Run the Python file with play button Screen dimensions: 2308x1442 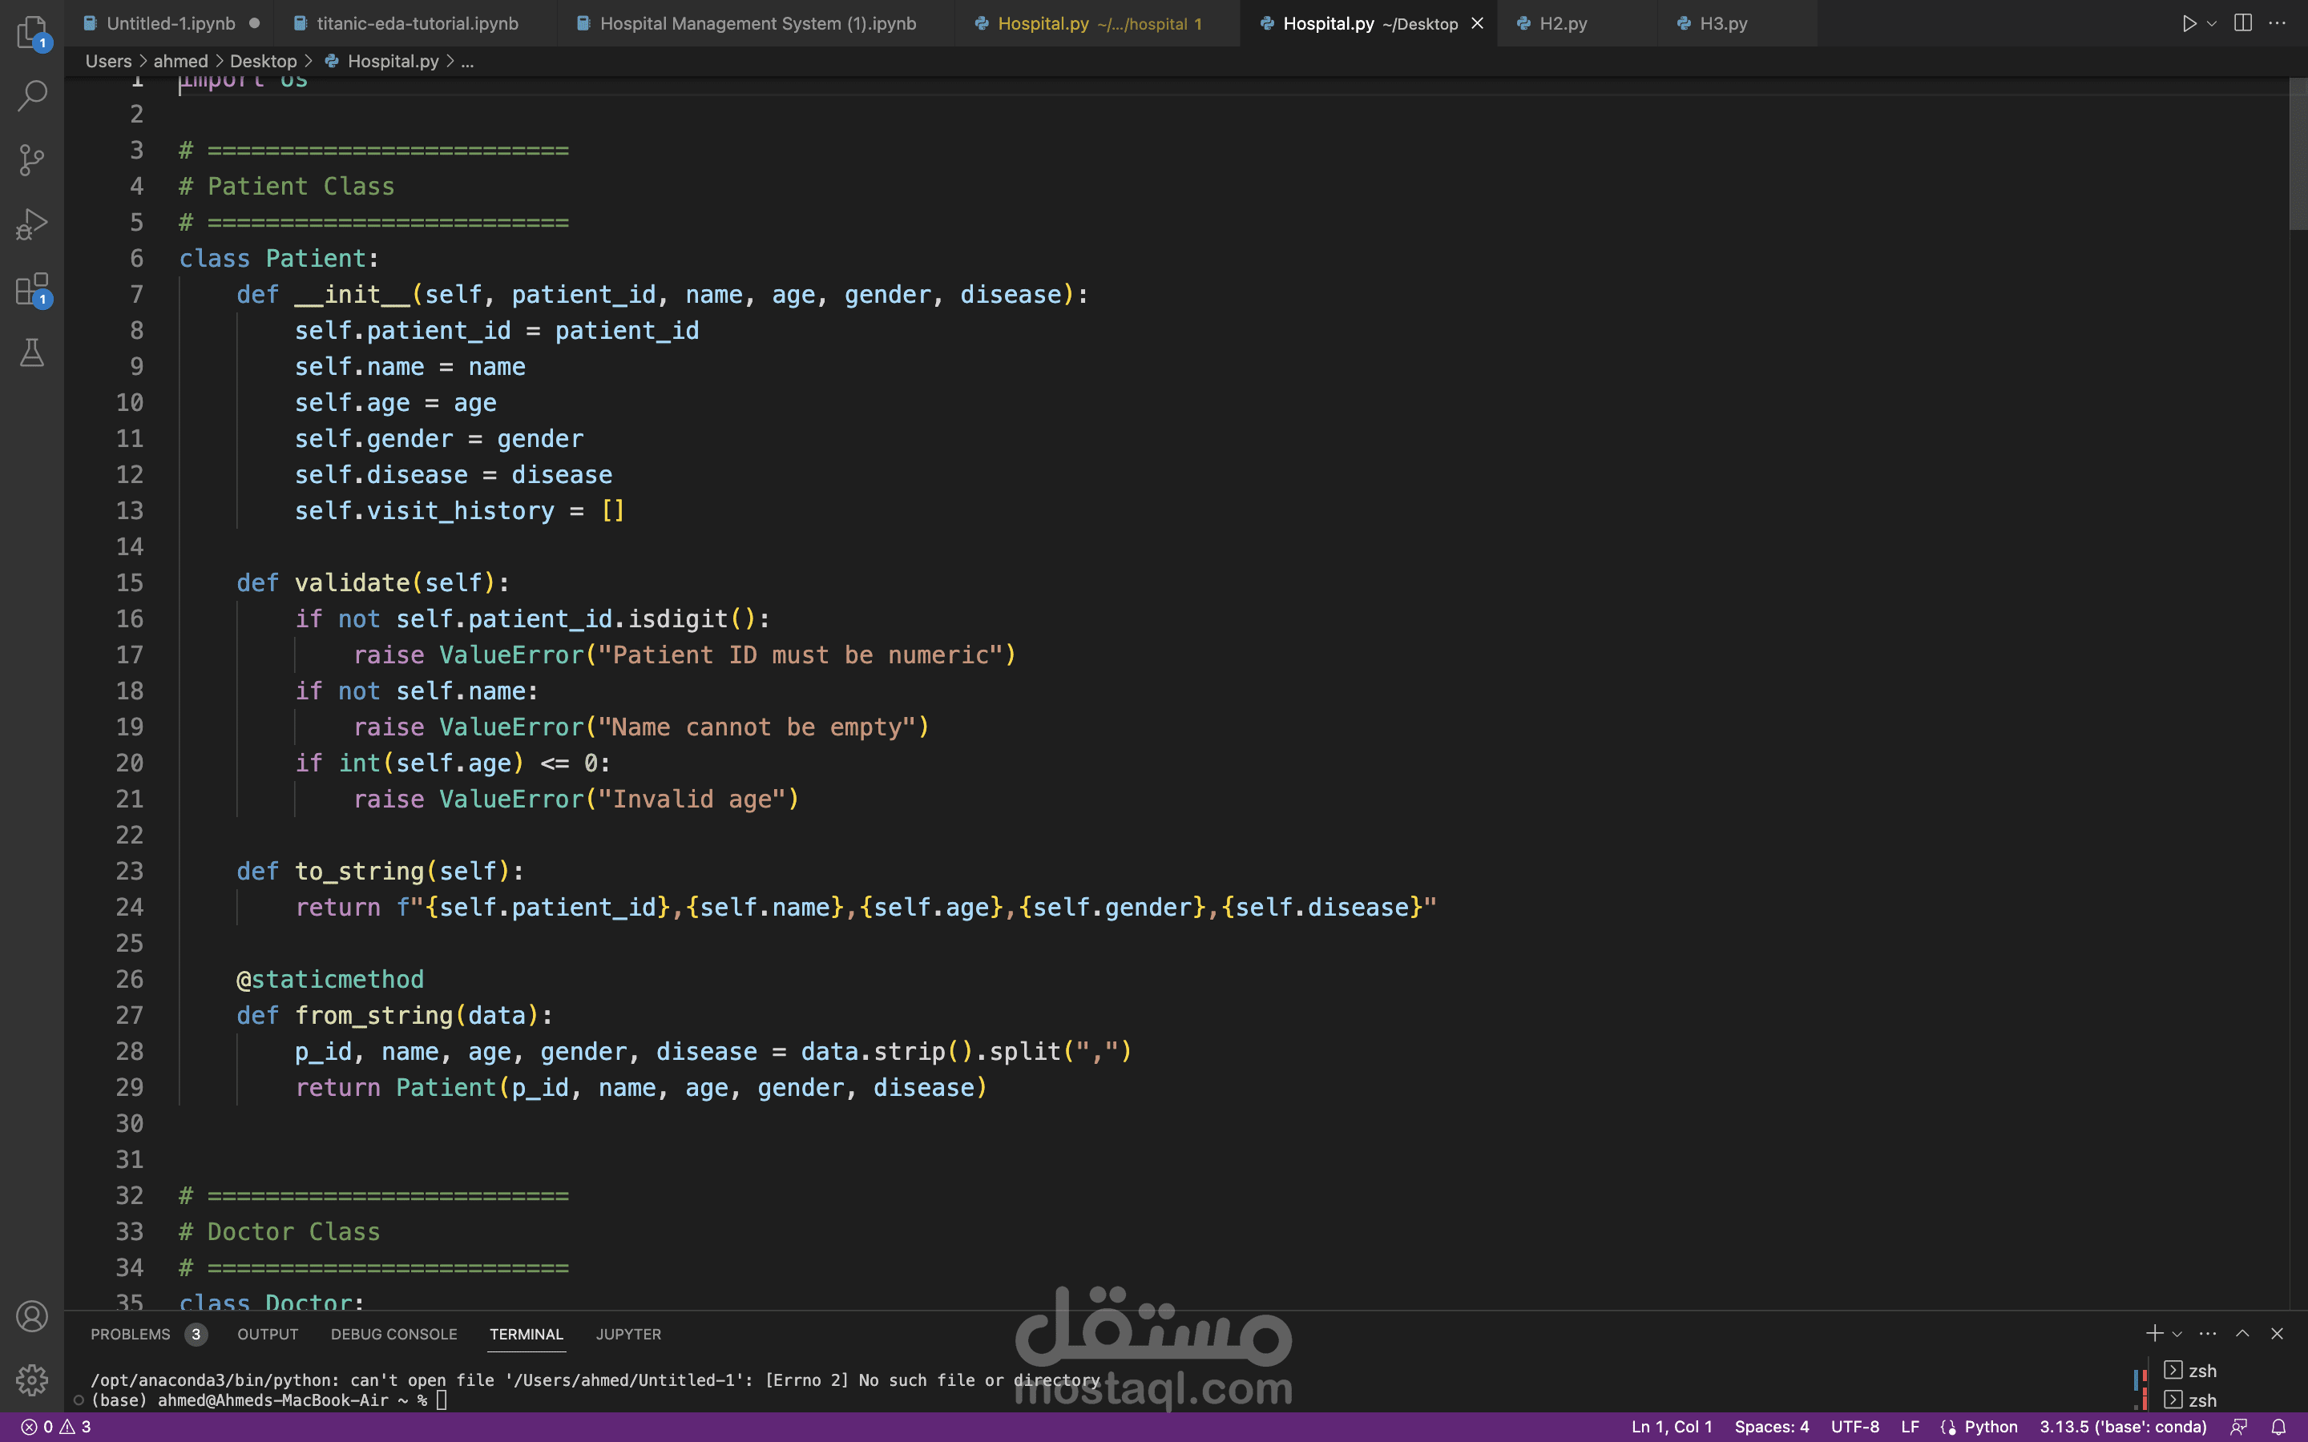point(2189,24)
